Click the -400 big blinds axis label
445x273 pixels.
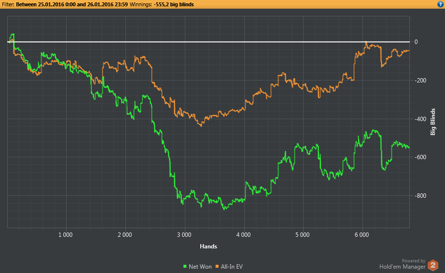[x=420, y=119]
